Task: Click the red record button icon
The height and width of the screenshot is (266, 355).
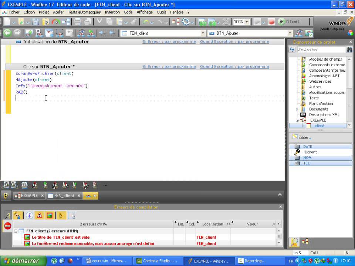Action: click(271, 22)
